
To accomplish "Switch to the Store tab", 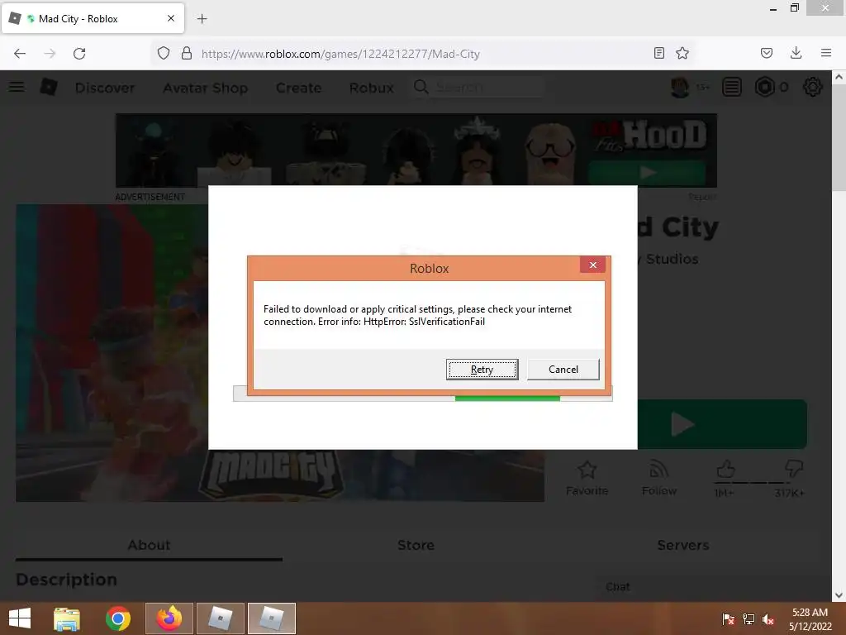I will [x=416, y=545].
